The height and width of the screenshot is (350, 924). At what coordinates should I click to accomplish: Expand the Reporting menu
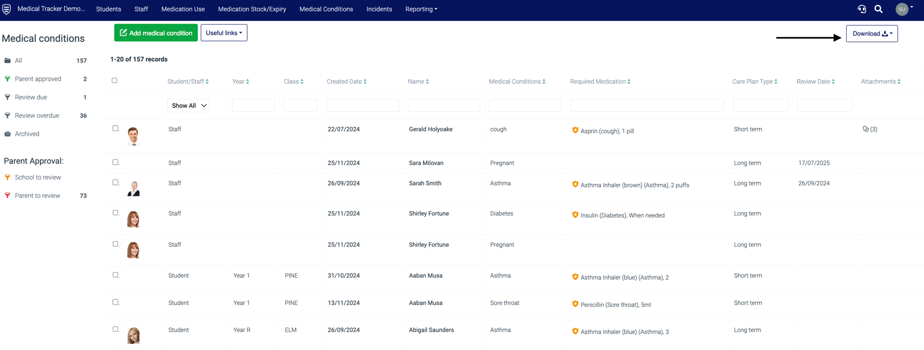[421, 9]
